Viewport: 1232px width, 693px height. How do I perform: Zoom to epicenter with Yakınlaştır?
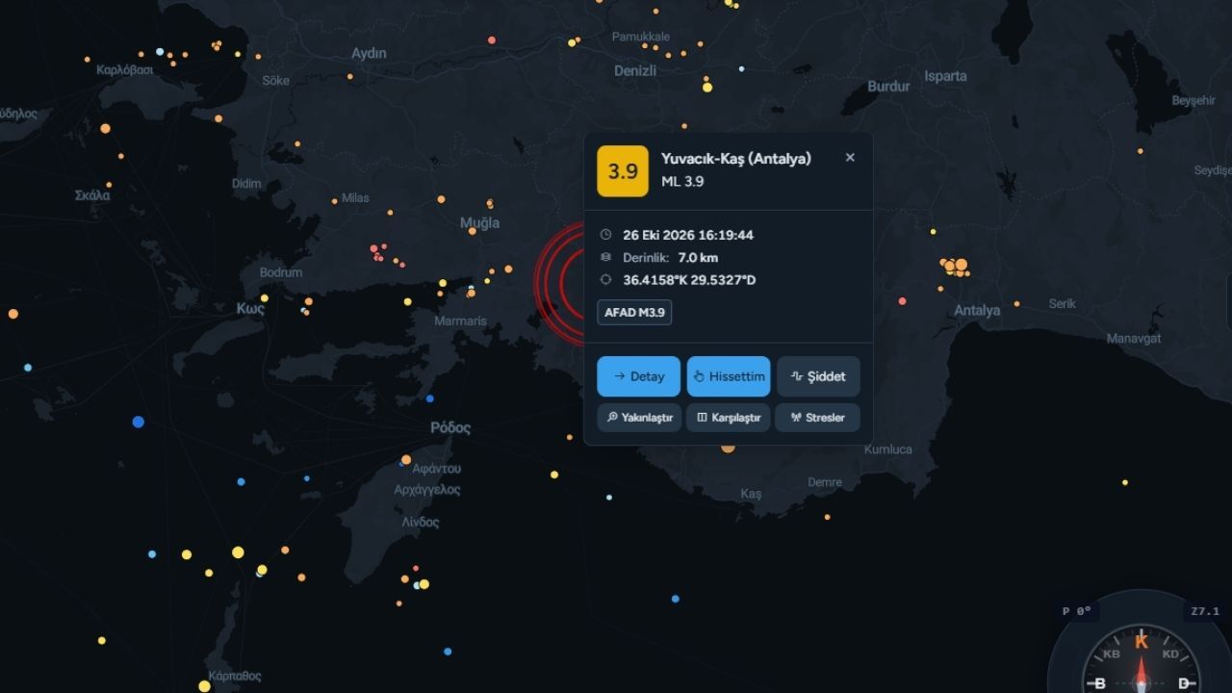click(x=639, y=418)
